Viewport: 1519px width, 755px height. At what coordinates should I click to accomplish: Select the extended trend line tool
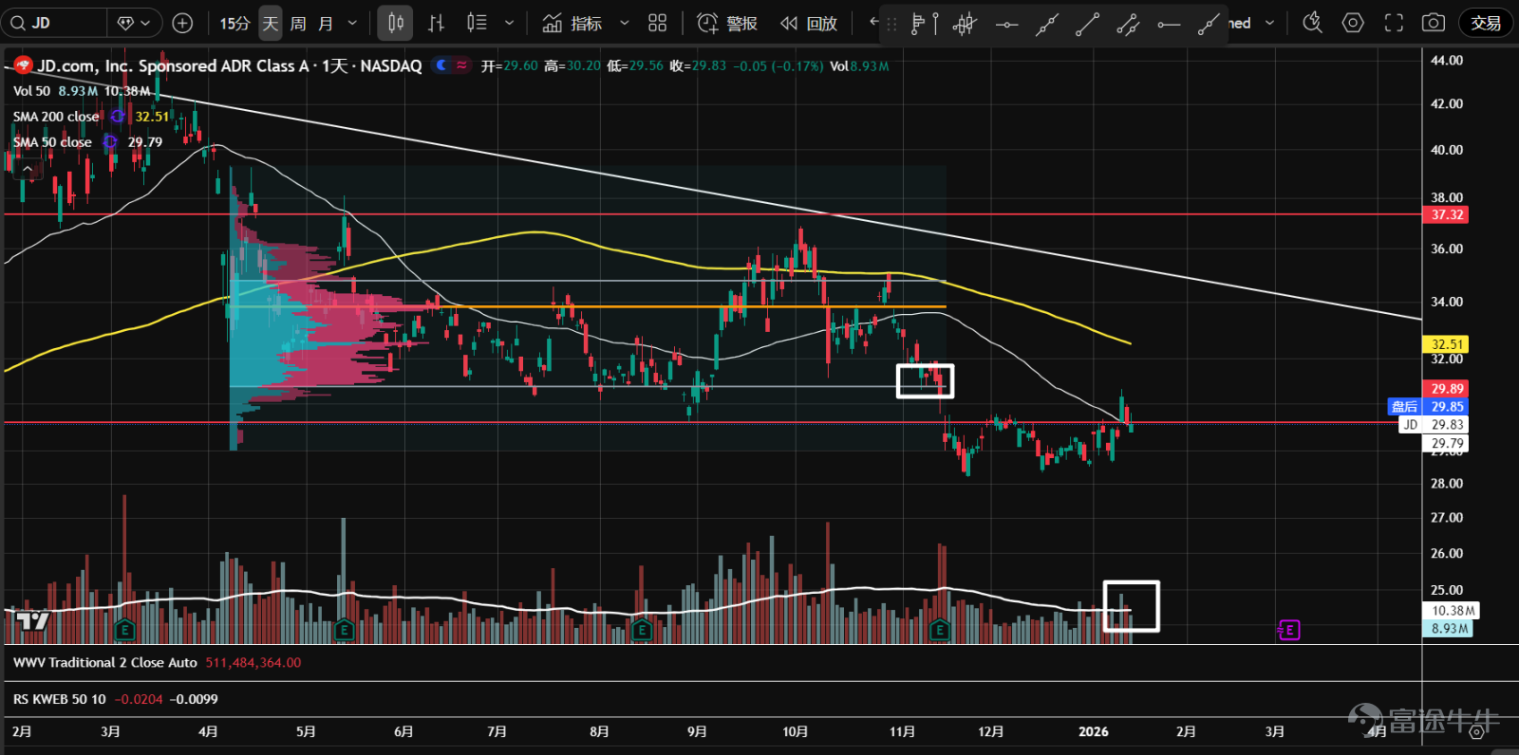[1047, 24]
